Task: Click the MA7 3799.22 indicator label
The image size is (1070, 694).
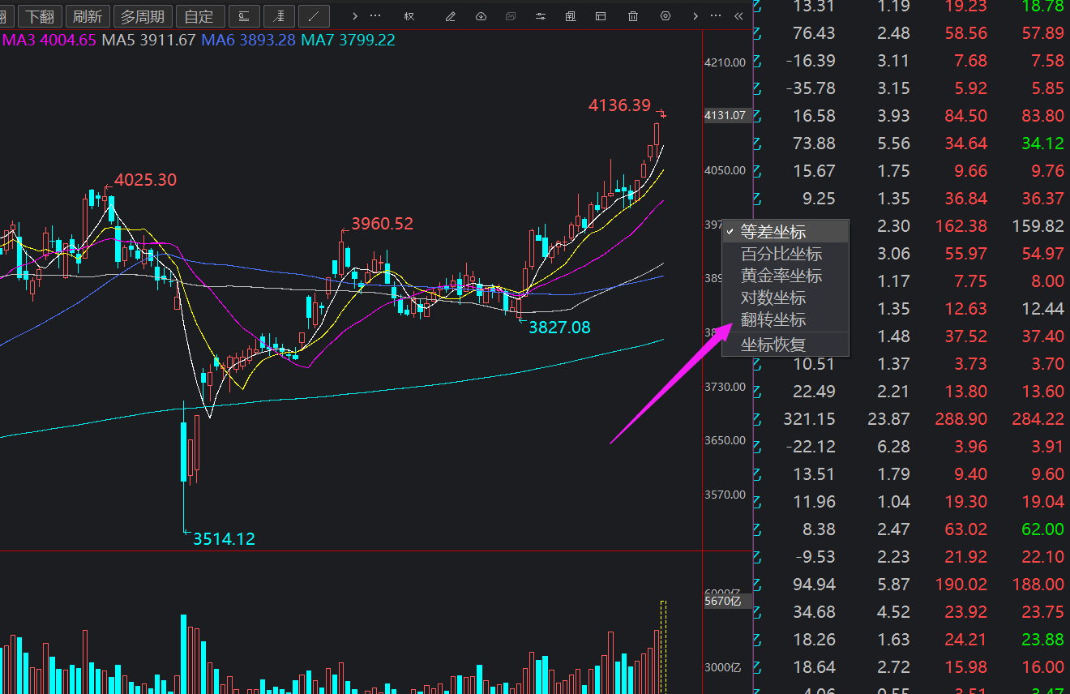Action: 348,40
